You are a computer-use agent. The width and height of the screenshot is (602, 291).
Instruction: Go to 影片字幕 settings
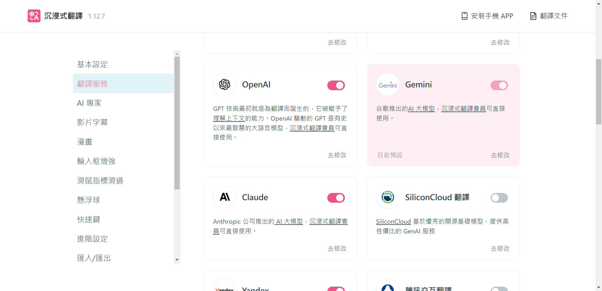click(123, 122)
